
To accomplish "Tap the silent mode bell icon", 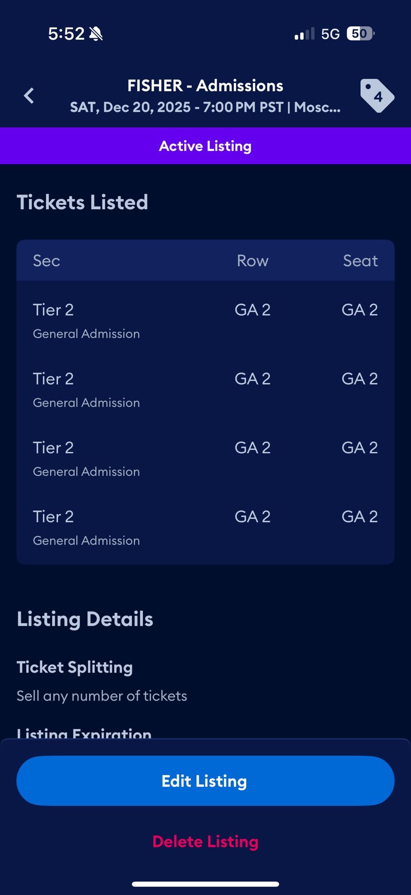I will tap(96, 34).
